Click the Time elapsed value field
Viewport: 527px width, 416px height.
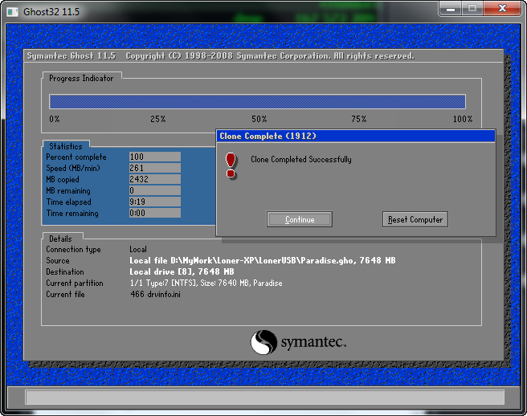(x=154, y=202)
